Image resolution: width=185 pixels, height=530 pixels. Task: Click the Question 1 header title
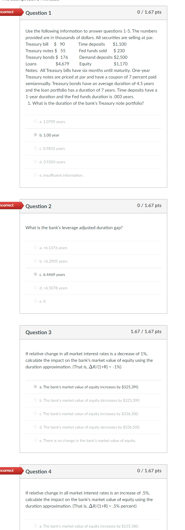click(x=39, y=13)
